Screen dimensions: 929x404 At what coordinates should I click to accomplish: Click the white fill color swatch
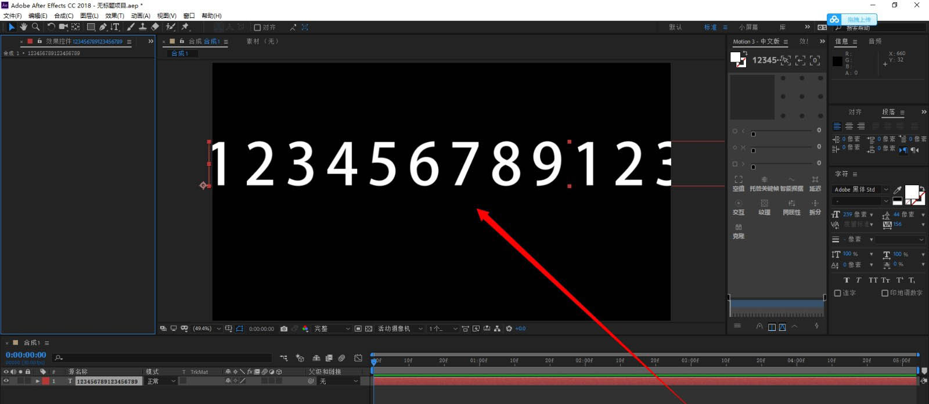(911, 192)
